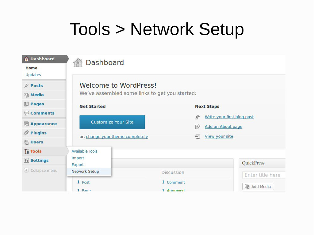Select Home under Dashboard
Viewport: 314px width, 235px height.
click(32, 68)
